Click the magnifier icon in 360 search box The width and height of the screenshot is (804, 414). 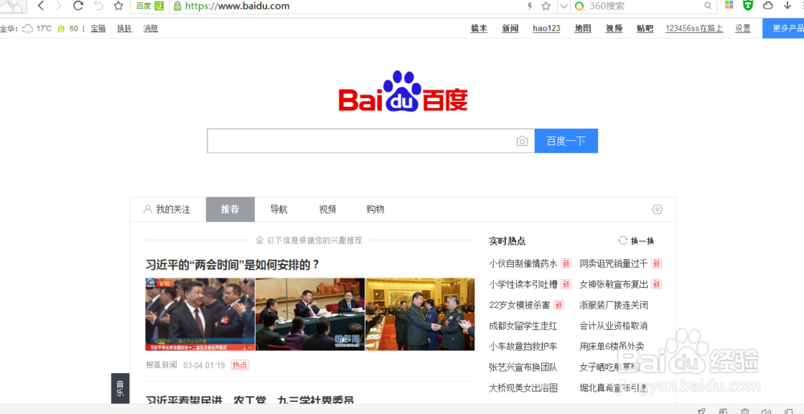point(708,6)
